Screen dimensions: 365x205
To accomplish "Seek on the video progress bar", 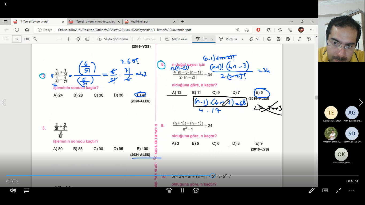I will 183,175.
